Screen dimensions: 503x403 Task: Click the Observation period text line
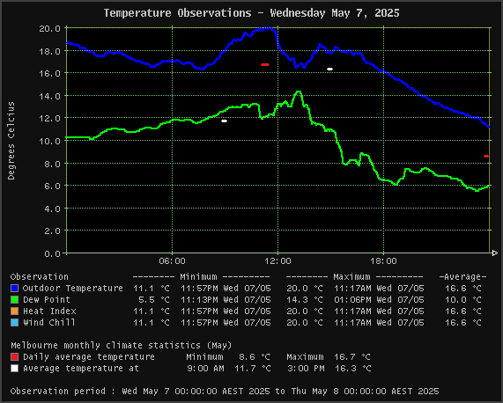click(225, 392)
